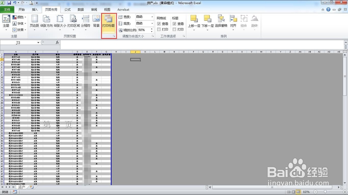The width and height of the screenshot is (348, 195).
Task: Switch to the 数据 tab
Action: pos(81,9)
